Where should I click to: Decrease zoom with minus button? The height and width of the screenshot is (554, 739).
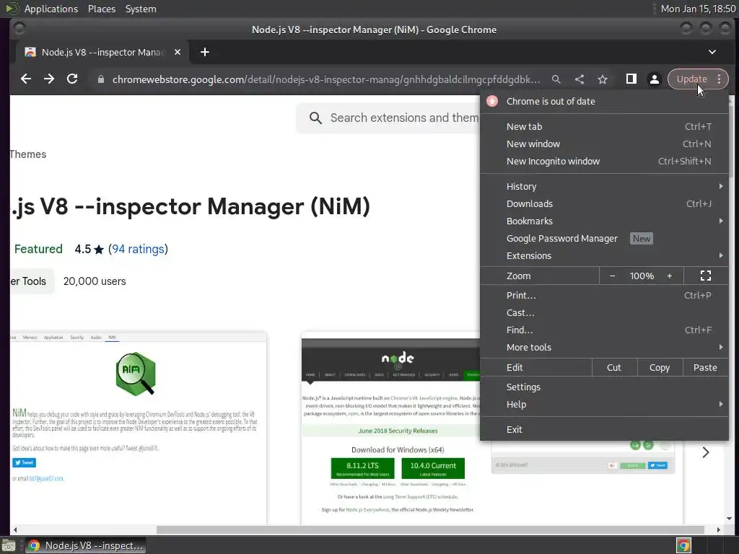click(612, 276)
